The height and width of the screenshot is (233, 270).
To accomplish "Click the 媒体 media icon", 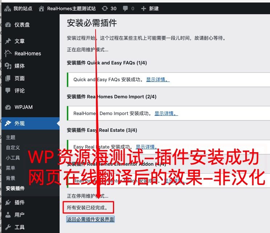I will click(8, 66).
